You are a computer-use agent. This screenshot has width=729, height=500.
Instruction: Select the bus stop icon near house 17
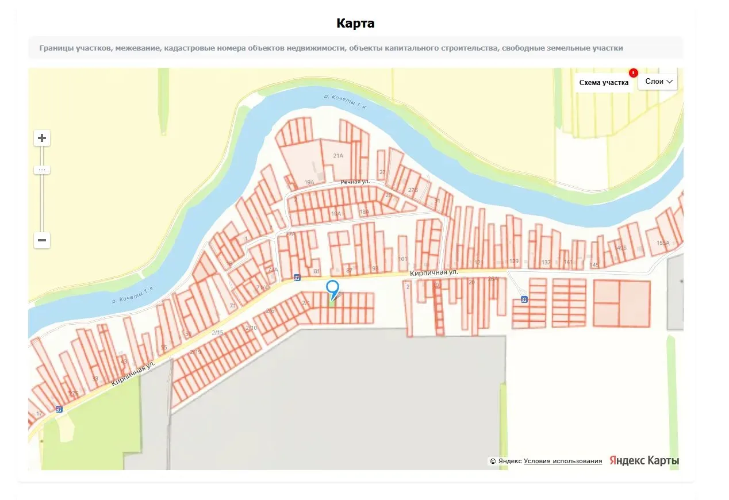coord(59,409)
